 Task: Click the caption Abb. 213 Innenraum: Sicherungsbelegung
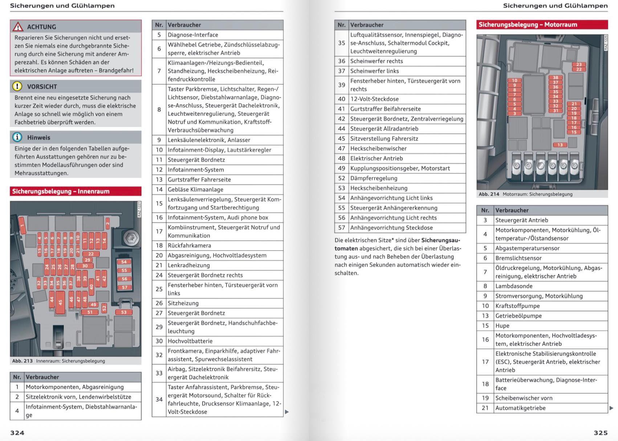[x=58, y=361]
